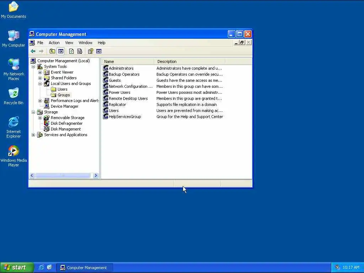Minimize the inner MMC console window

(x=236, y=43)
